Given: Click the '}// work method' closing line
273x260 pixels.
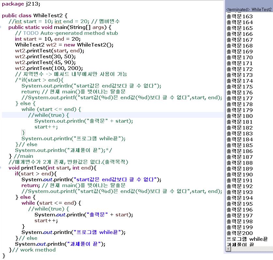Looking at the screenshot, I should point(32,250).
